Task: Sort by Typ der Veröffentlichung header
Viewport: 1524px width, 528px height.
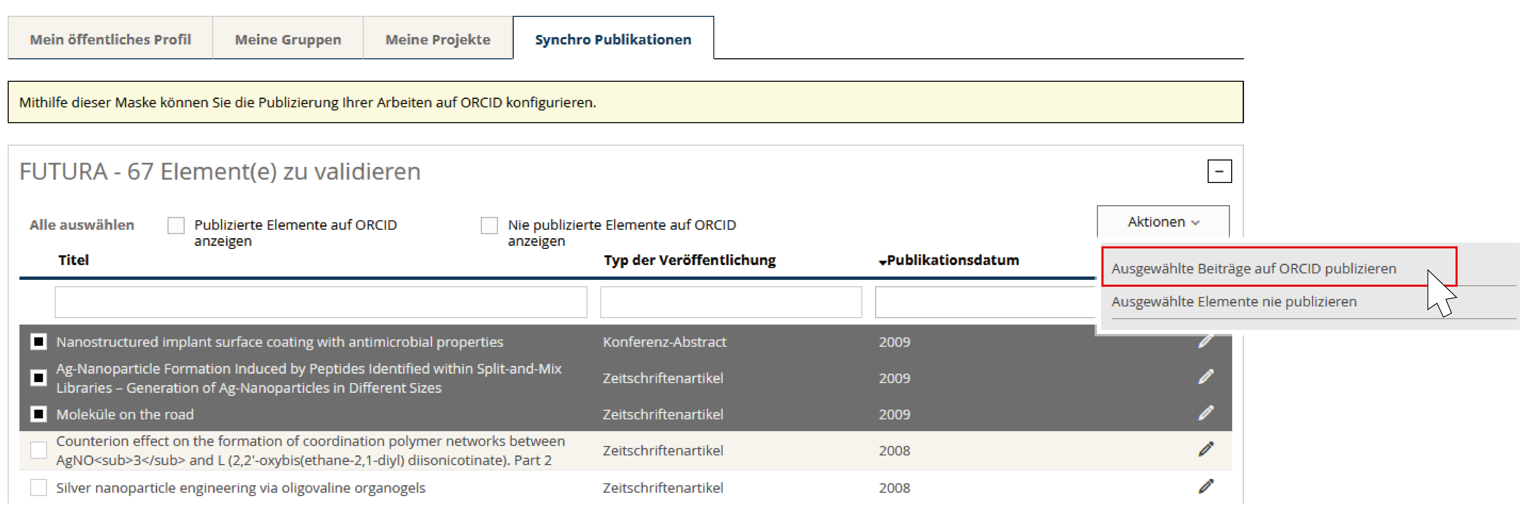Action: click(x=690, y=260)
